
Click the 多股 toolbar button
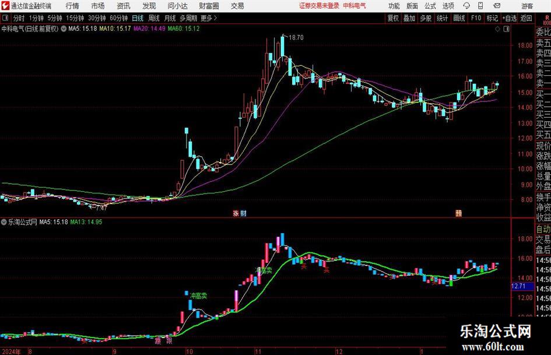coord(426,18)
